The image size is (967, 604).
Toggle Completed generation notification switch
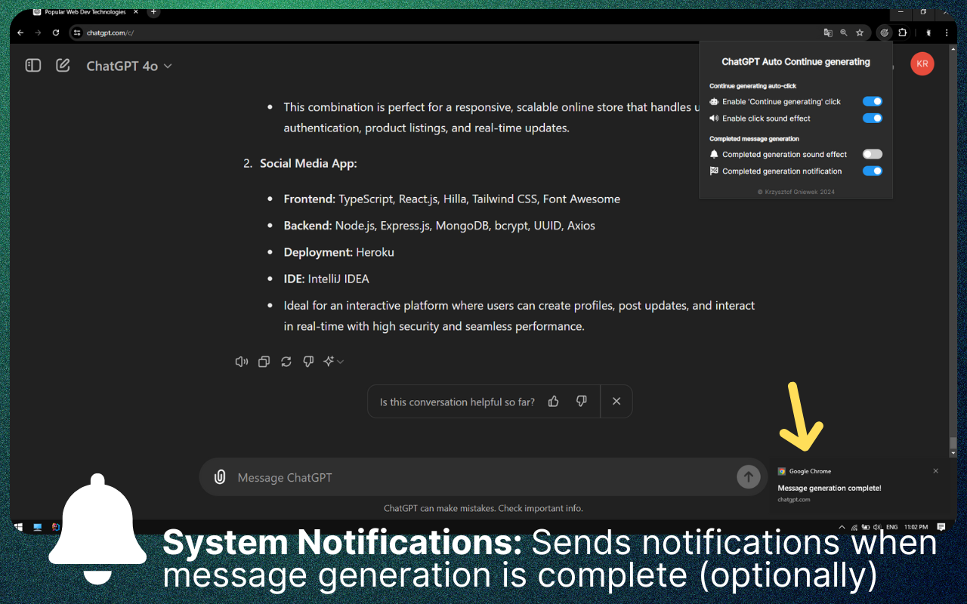click(873, 171)
